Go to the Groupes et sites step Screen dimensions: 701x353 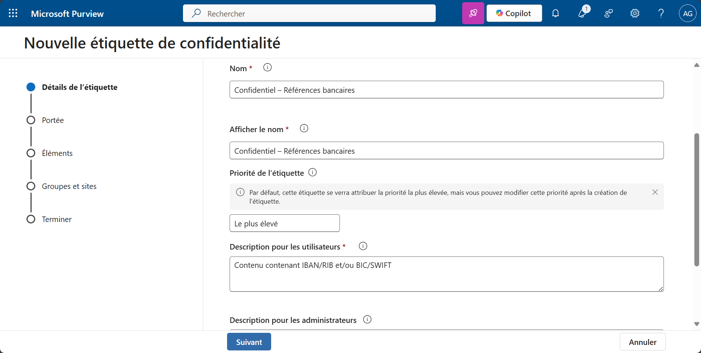click(69, 186)
